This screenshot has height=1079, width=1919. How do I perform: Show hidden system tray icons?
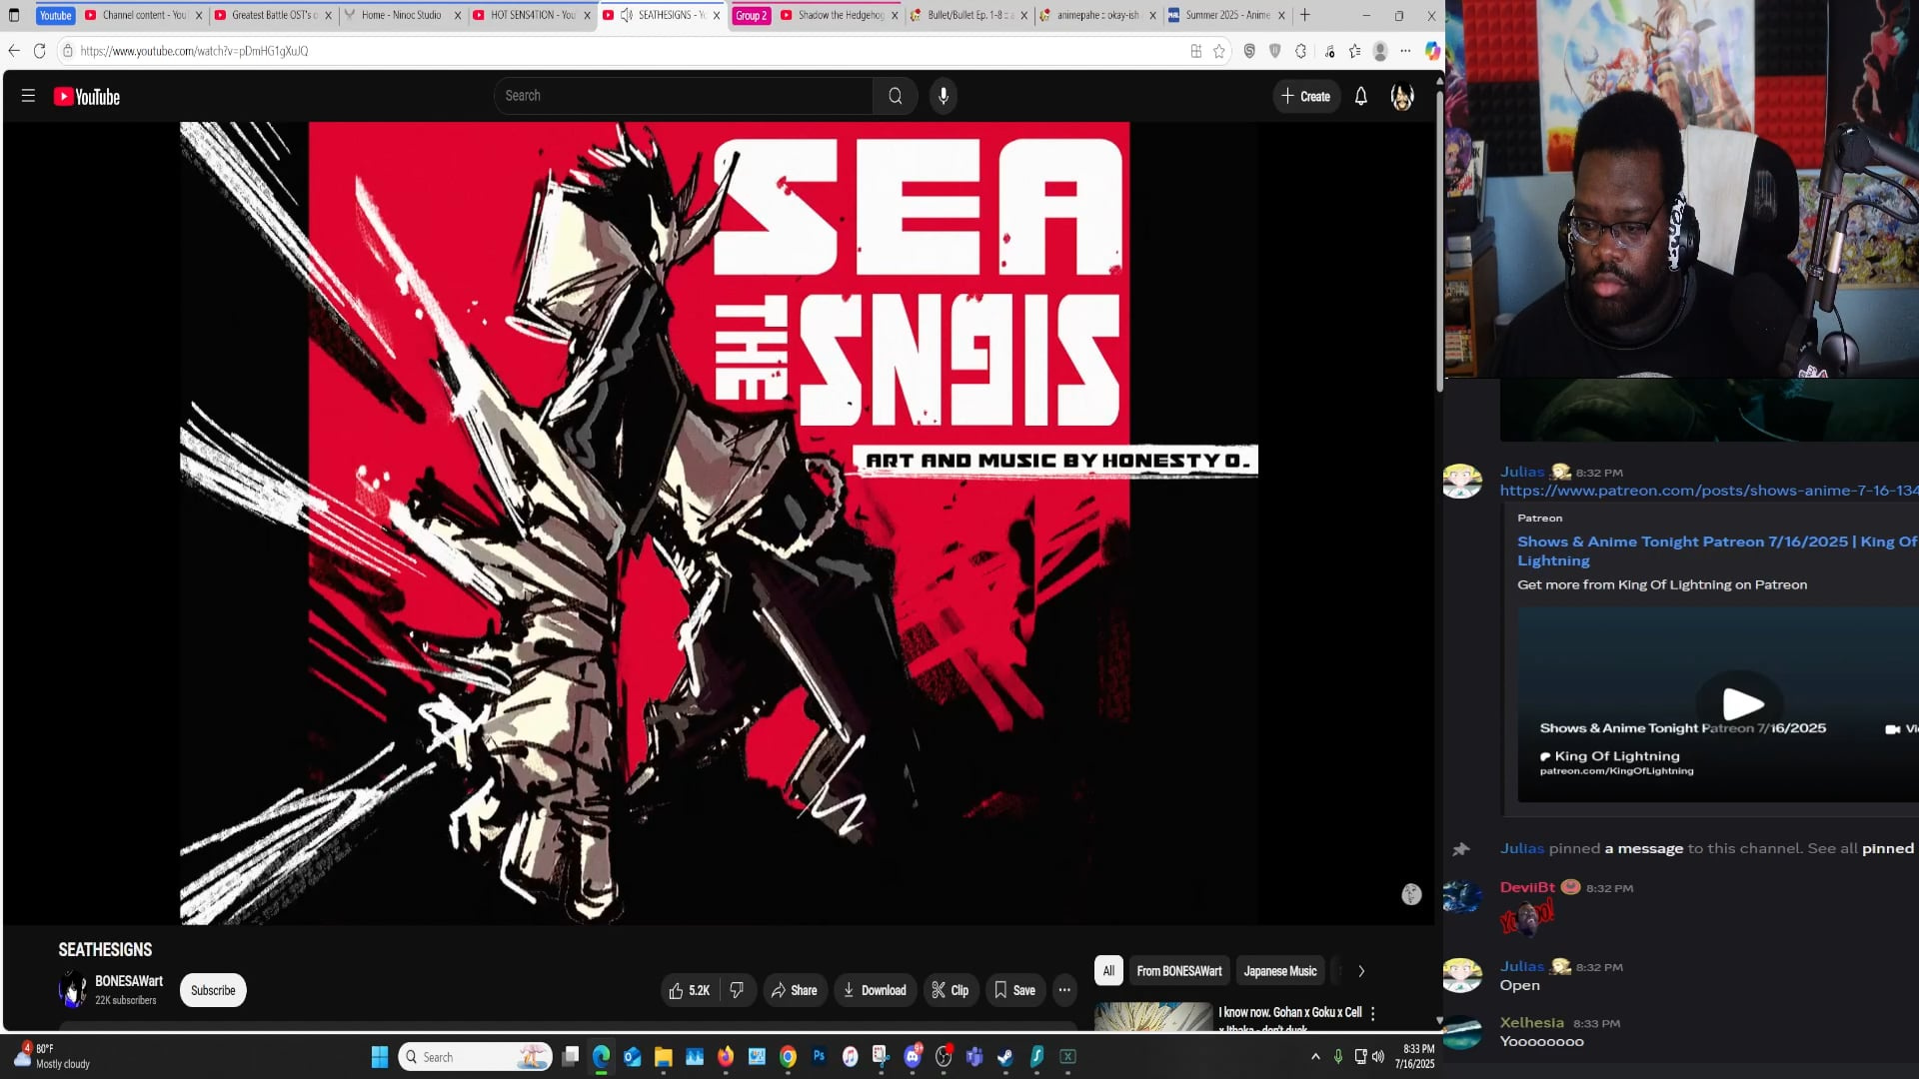pyautogui.click(x=1315, y=1057)
